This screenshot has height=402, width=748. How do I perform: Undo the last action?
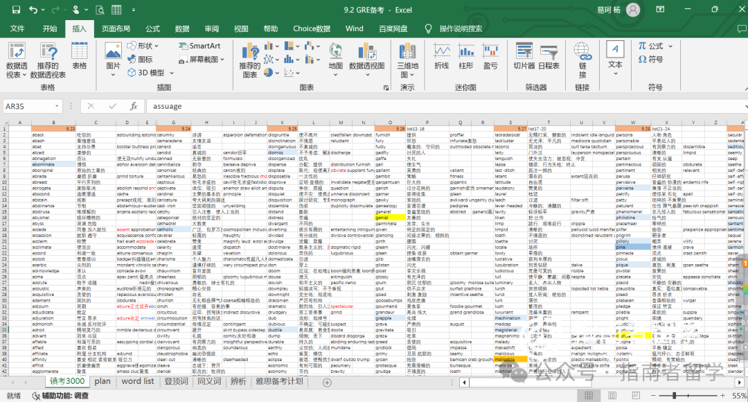point(33,10)
